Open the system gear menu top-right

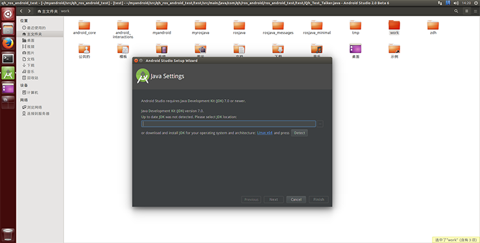(476, 3)
